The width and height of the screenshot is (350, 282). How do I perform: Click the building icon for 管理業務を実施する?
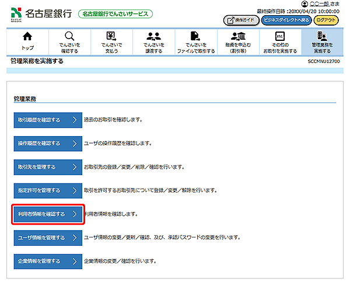pyautogui.click(x=321, y=37)
